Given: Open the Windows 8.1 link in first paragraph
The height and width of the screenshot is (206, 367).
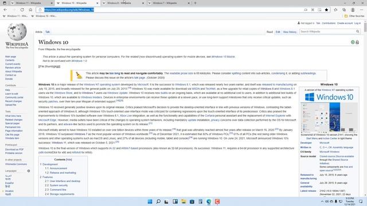Looking at the screenshot, I should (182, 85).
